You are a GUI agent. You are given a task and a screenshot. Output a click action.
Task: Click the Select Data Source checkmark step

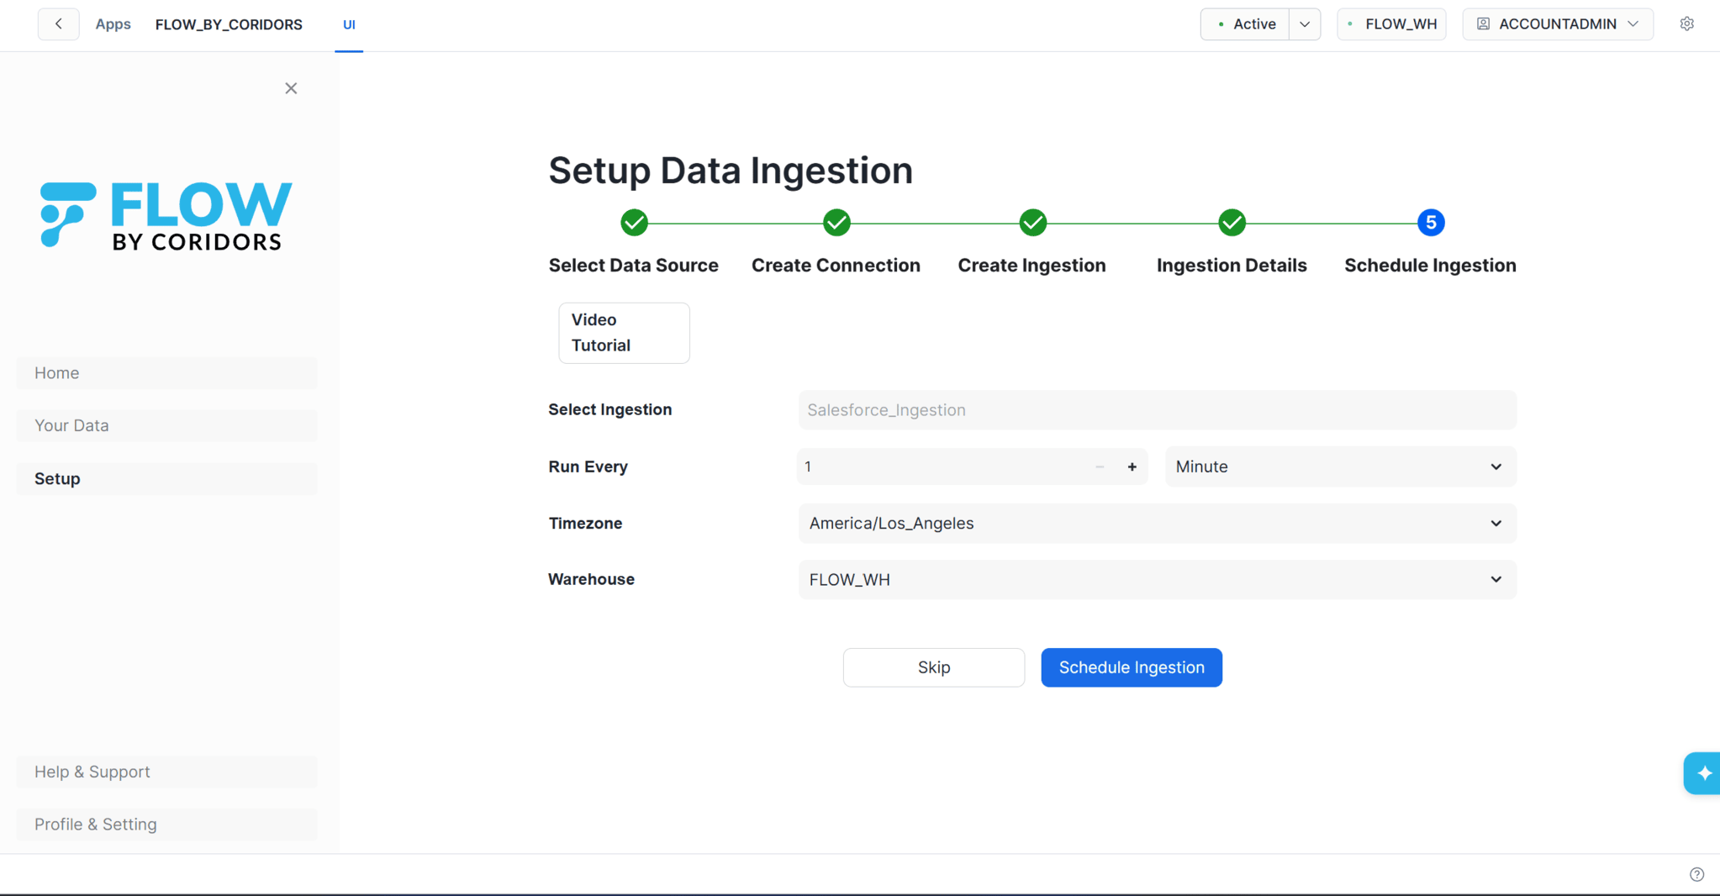tap(634, 223)
